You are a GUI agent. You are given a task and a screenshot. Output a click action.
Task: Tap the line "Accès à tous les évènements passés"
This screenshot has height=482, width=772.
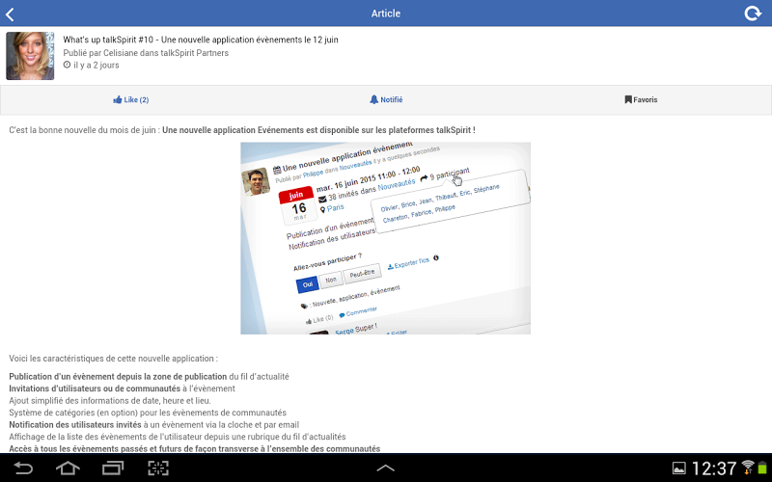point(195,448)
